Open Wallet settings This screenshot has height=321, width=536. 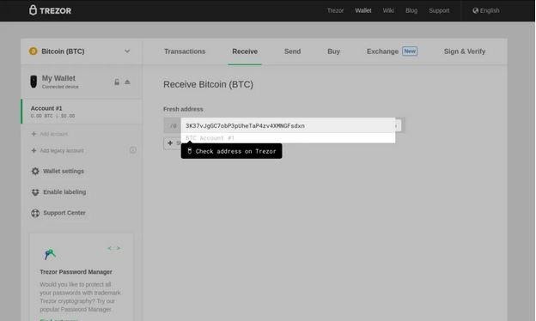click(x=64, y=171)
